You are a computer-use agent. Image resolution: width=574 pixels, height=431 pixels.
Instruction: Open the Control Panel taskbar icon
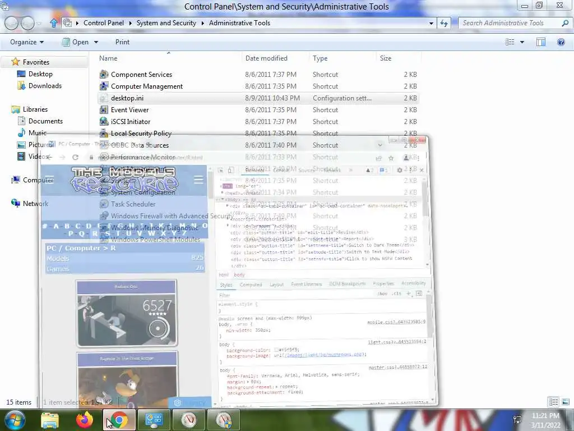(x=154, y=420)
